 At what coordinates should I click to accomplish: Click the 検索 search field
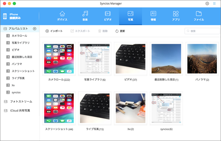click(x=202, y=31)
